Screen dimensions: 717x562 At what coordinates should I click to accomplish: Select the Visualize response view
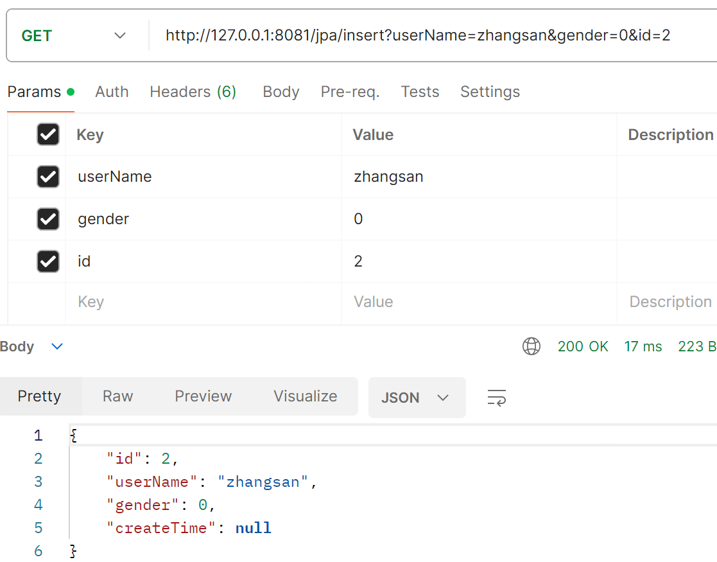pyautogui.click(x=306, y=396)
